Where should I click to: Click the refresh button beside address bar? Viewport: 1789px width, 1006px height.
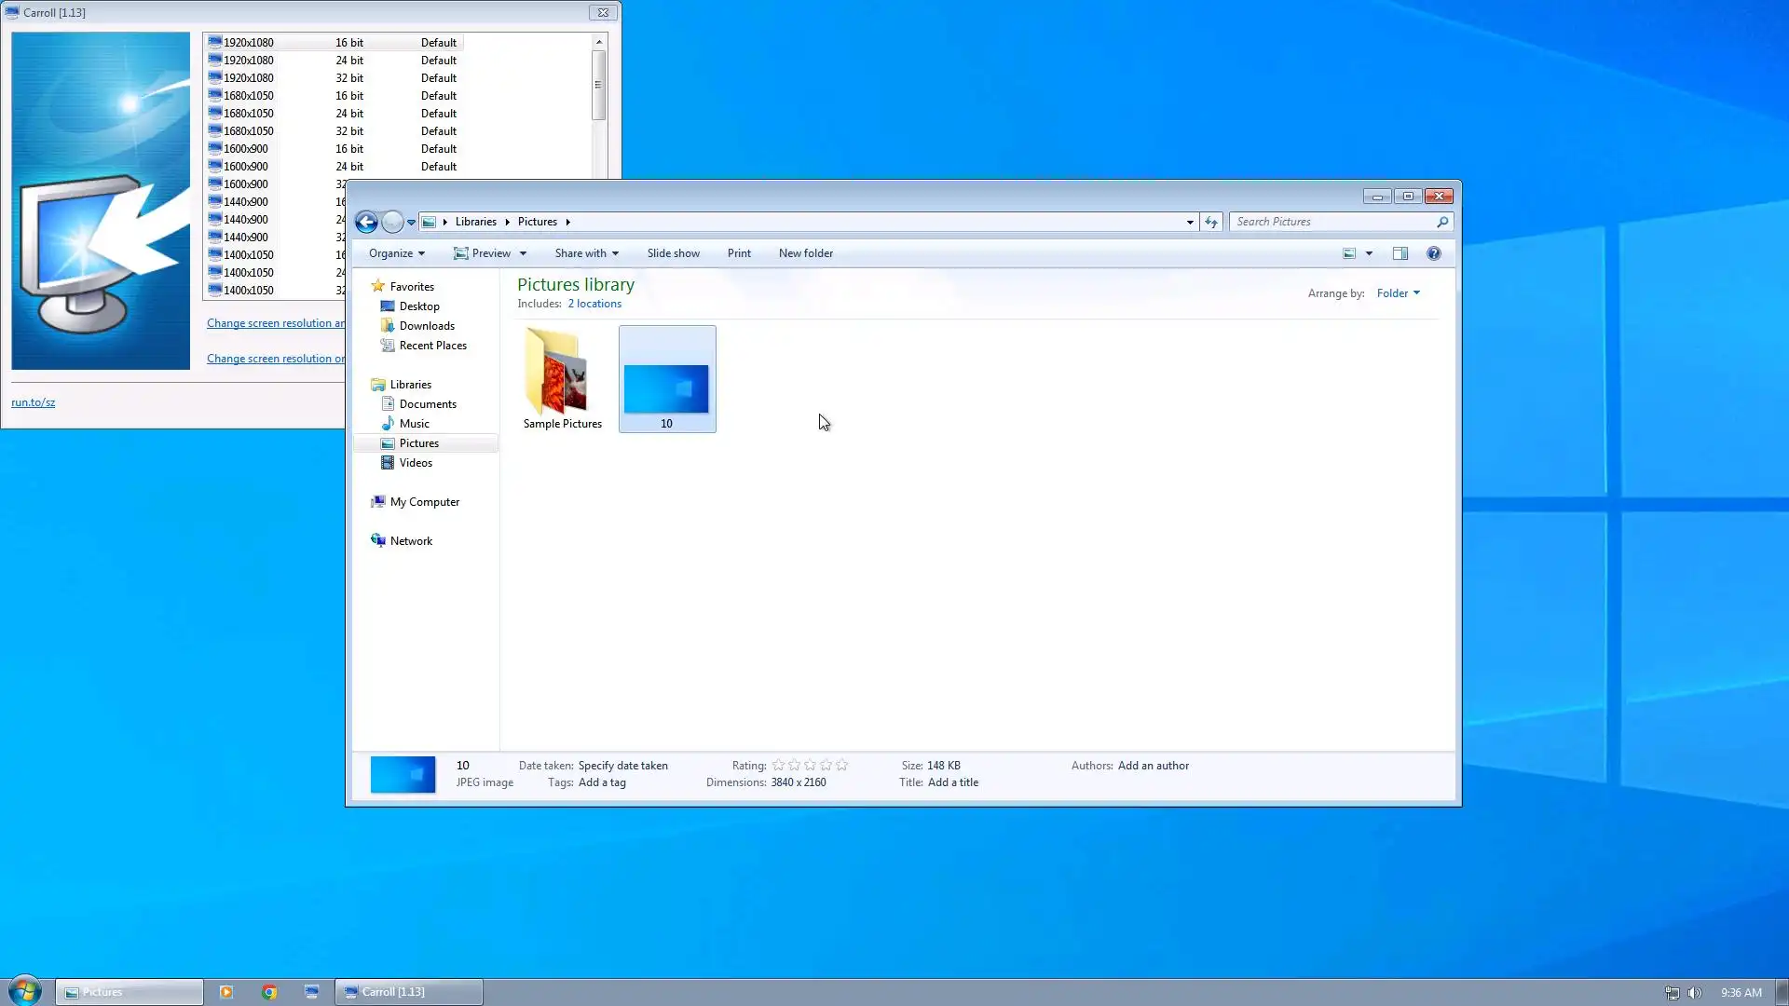coord(1211,222)
